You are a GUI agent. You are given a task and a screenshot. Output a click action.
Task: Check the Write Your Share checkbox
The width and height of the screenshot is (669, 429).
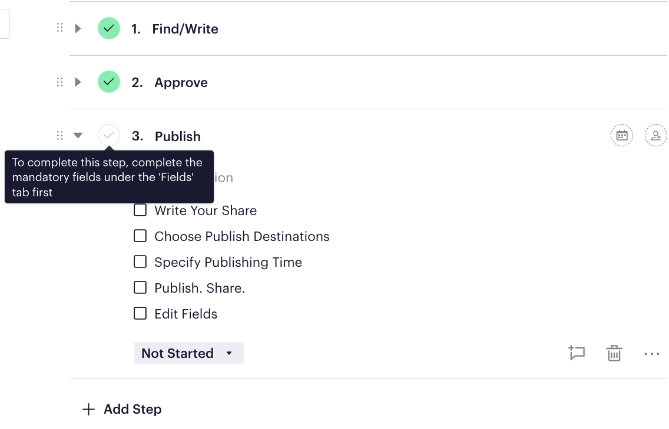[140, 210]
